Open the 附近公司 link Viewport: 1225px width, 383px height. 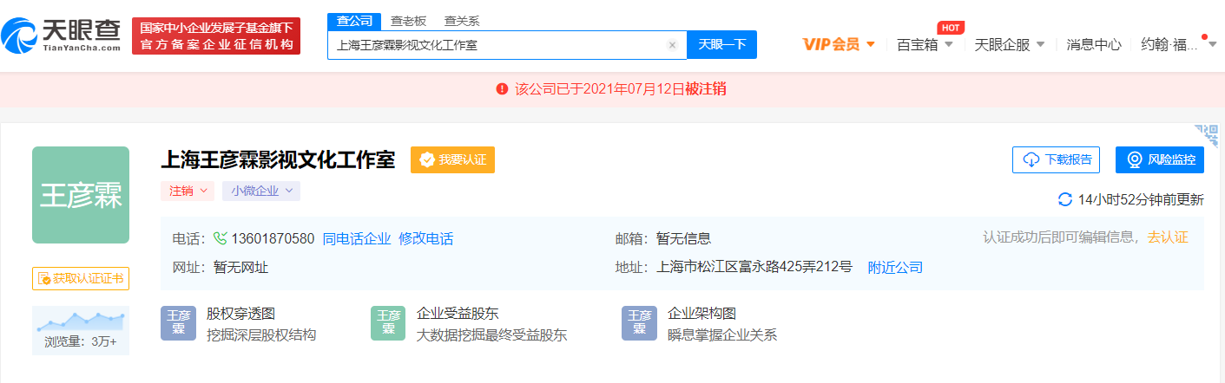[895, 268]
